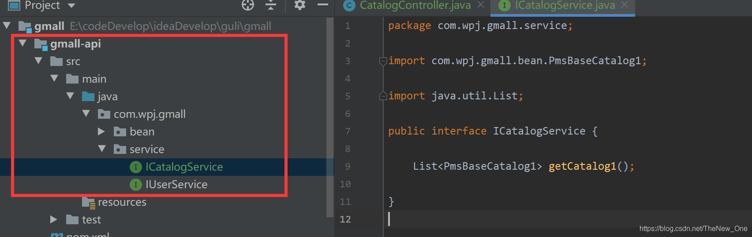The image size is (752, 237).
Task: Collapse the gmall root project node
Action: tap(7, 26)
